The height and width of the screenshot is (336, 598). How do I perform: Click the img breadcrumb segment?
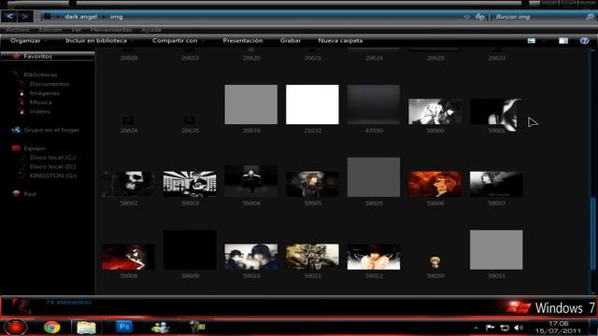116,17
